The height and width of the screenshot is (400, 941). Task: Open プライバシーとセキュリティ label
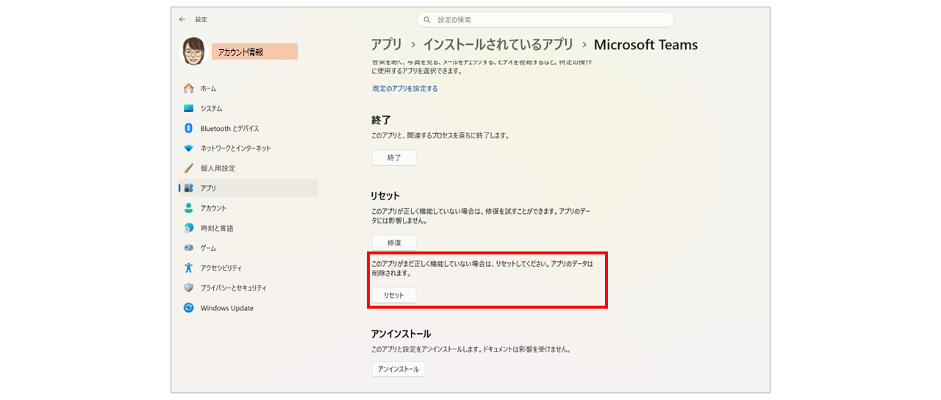pos(232,287)
